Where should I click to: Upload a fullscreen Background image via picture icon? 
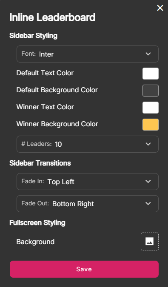pyautogui.click(x=150, y=242)
